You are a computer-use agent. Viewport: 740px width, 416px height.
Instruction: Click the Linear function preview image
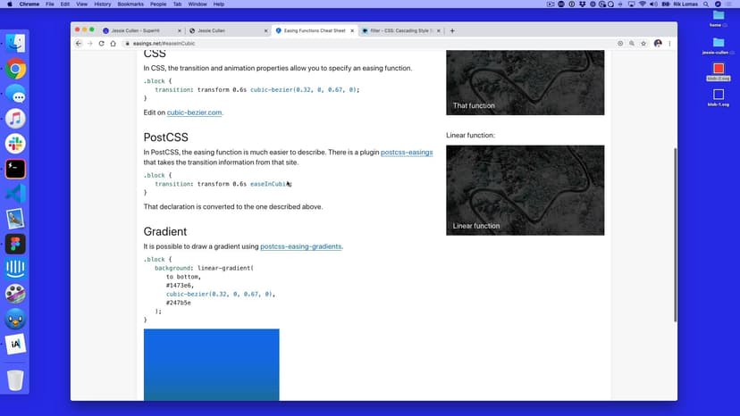(525, 190)
